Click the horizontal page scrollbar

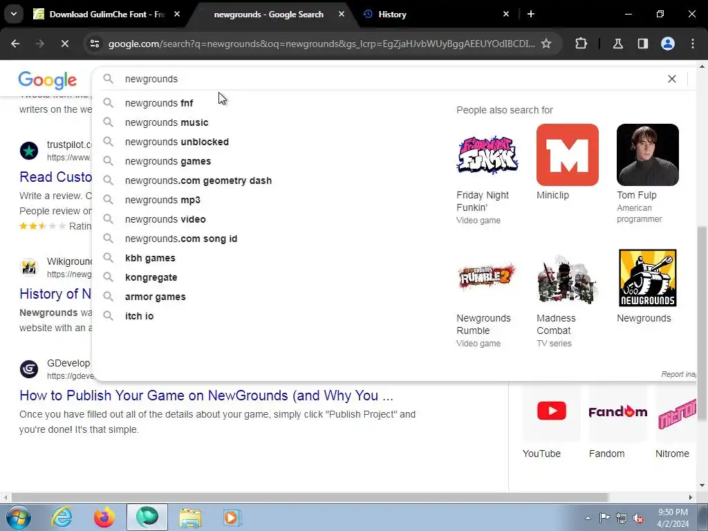pos(310,497)
